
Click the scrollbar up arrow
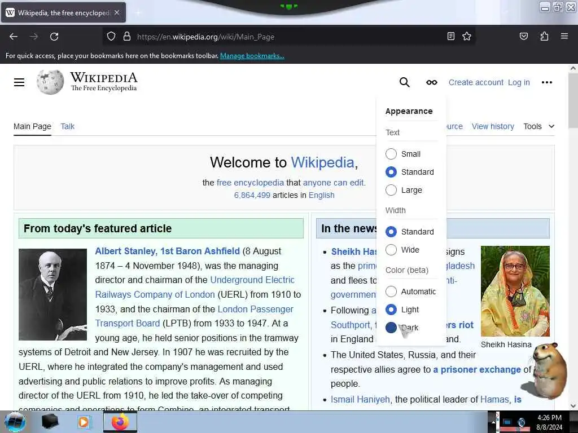tap(573, 68)
